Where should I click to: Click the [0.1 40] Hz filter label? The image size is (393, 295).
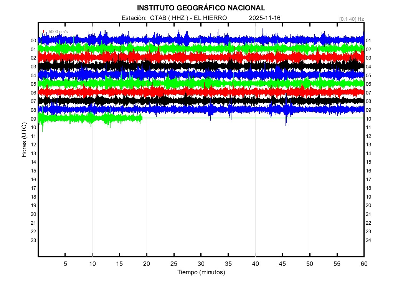coord(351,19)
